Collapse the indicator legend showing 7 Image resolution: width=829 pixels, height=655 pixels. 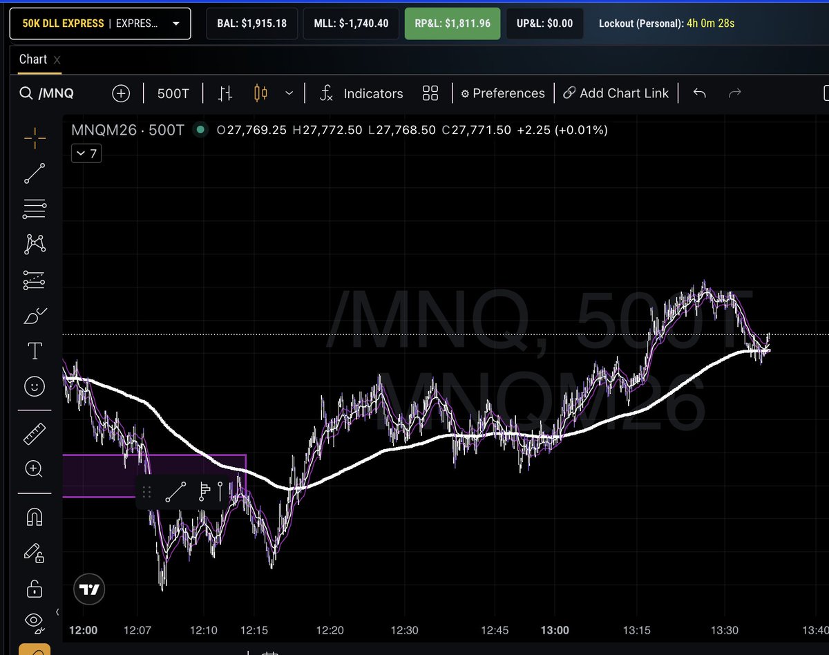[x=87, y=153]
